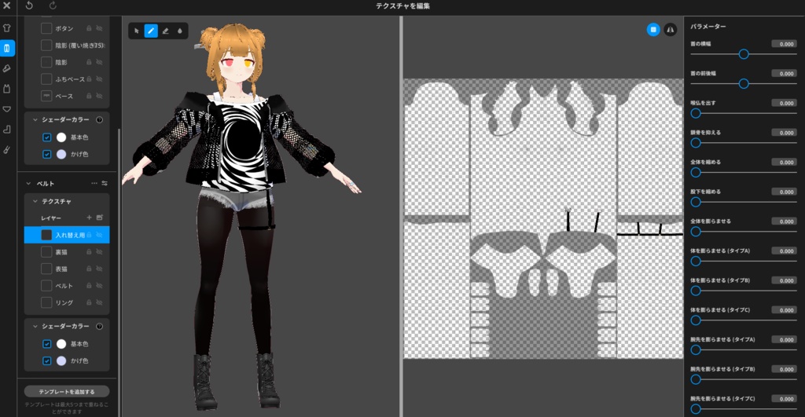Lock the リング layer

click(89, 302)
